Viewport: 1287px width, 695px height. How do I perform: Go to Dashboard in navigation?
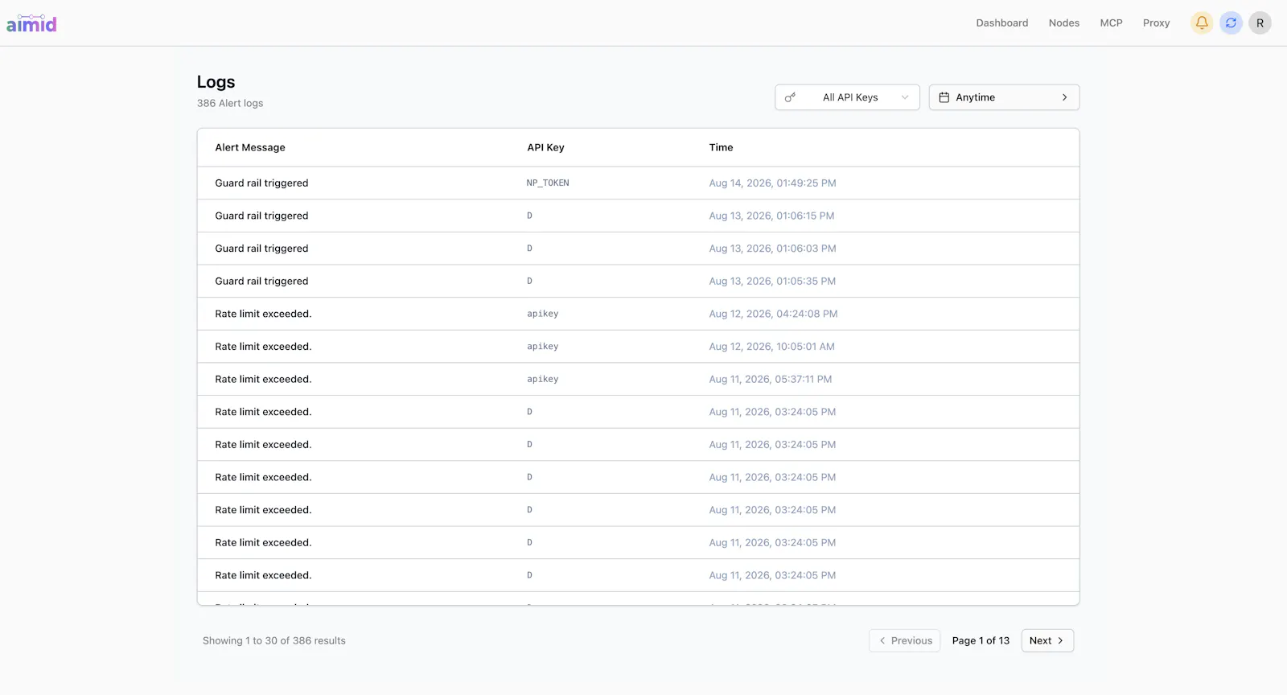click(x=1001, y=23)
